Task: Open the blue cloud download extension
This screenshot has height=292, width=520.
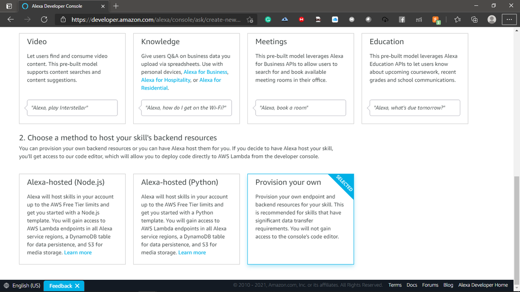Action: [285, 19]
